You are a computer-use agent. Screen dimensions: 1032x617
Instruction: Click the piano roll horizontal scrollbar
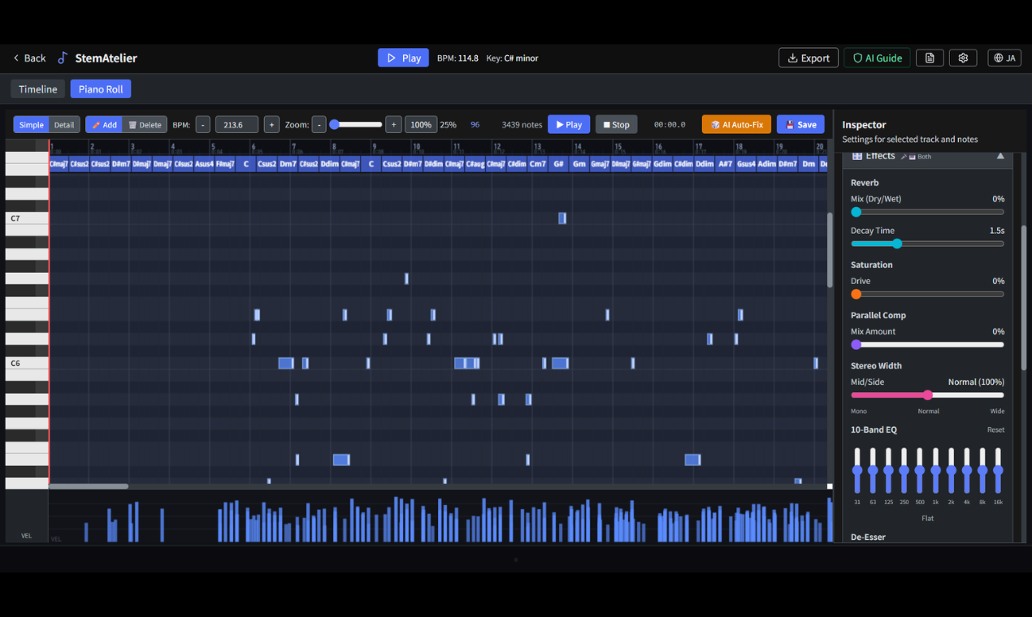(x=89, y=486)
